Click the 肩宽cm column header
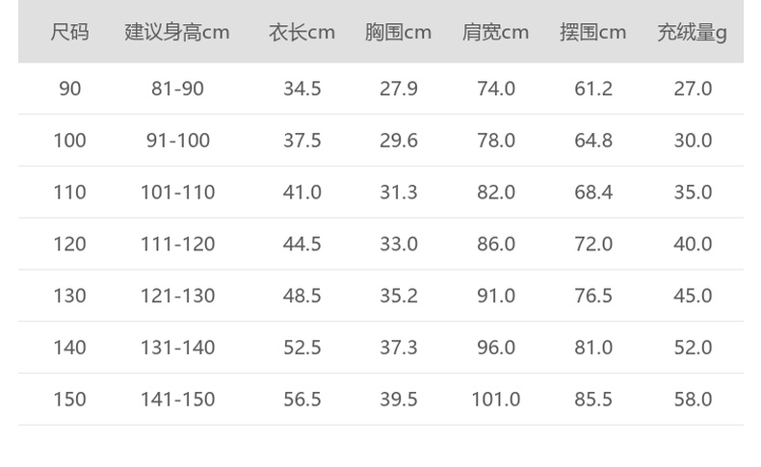Image resolution: width=761 pixels, height=467 pixels. coord(495,32)
